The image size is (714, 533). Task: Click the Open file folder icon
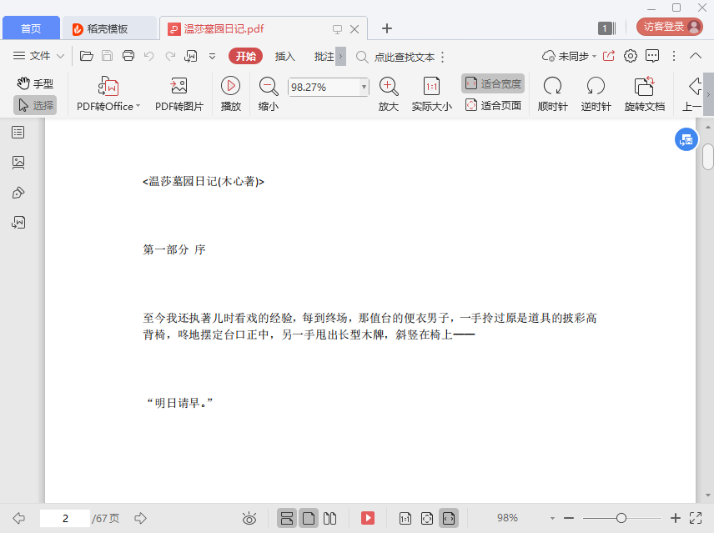[x=87, y=56]
